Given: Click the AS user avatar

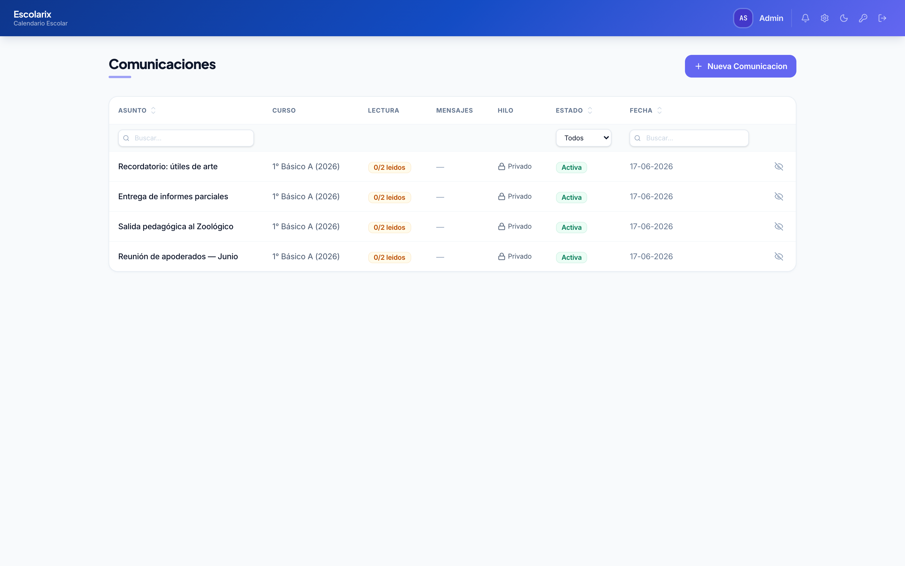Looking at the screenshot, I should click(x=743, y=18).
